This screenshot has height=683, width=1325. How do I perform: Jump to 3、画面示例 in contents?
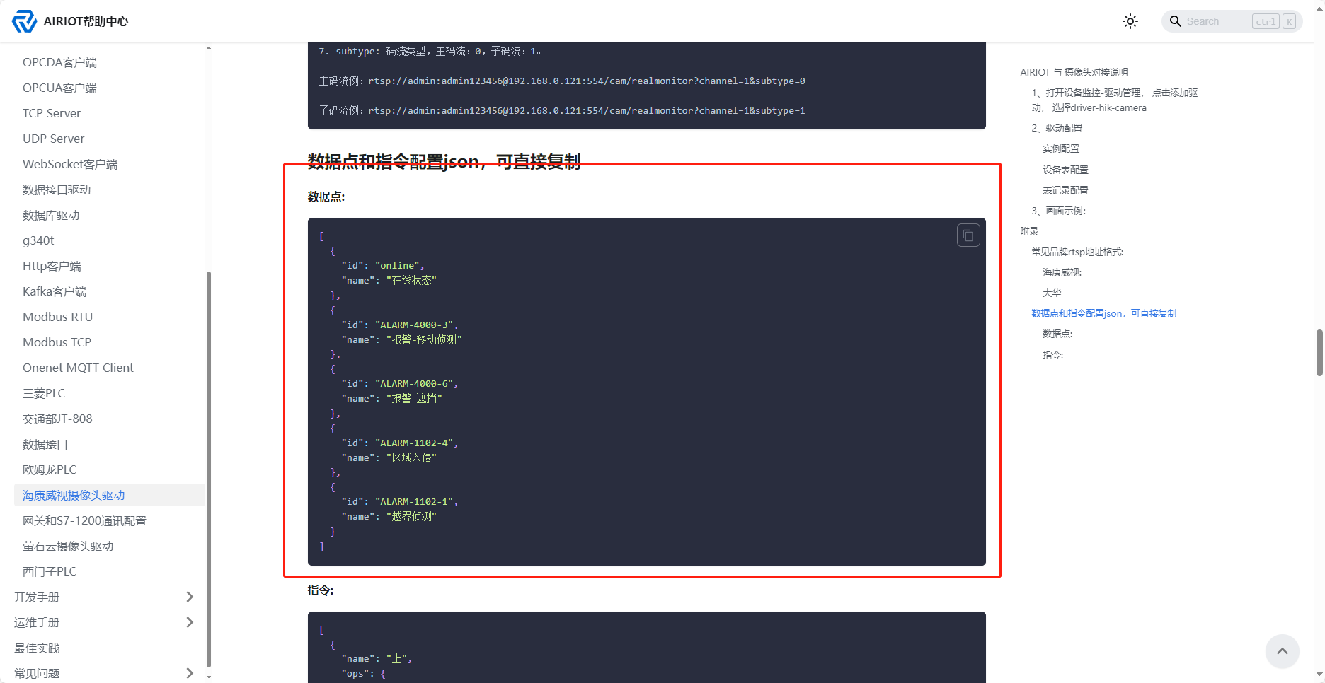pos(1059,211)
